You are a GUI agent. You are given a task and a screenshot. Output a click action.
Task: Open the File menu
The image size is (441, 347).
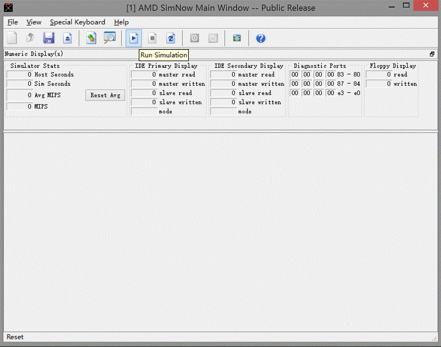coord(12,22)
